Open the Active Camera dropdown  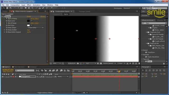point(109,63)
